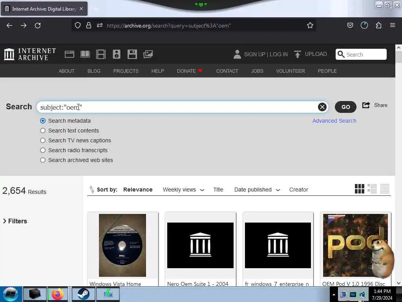The image size is (402, 302).
Task: Click the SIGN UP link
Action: tap(254, 54)
